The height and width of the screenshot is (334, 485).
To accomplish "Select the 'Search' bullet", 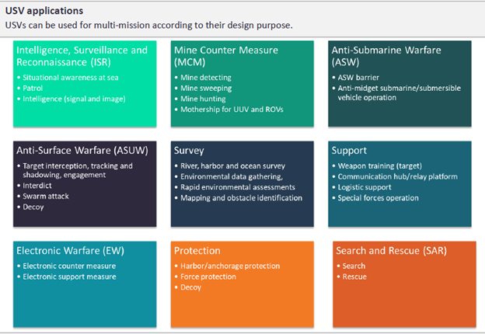I will [x=354, y=266].
